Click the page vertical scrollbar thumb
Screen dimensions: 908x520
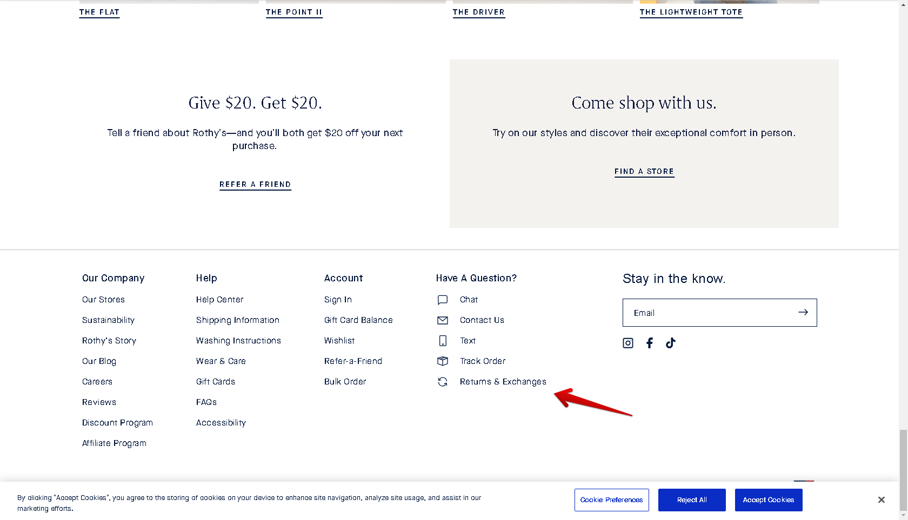(903, 470)
